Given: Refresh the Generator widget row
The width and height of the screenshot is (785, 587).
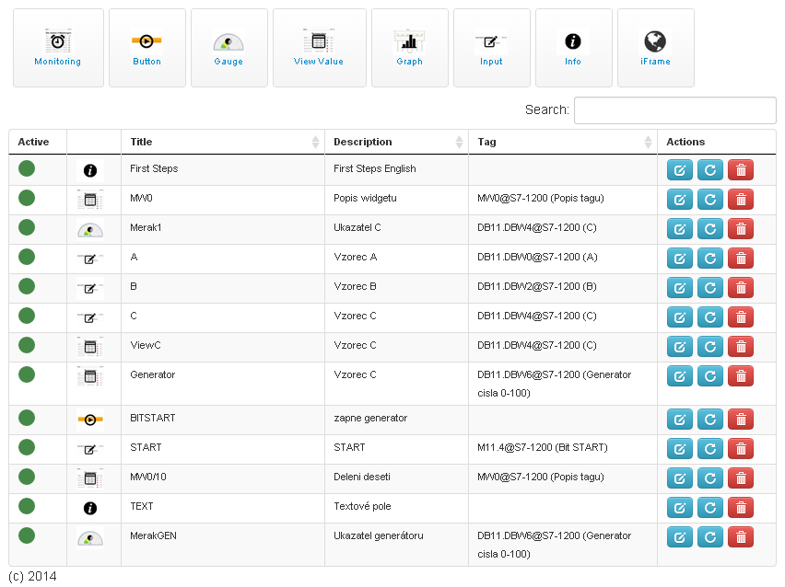Looking at the screenshot, I should [709, 376].
